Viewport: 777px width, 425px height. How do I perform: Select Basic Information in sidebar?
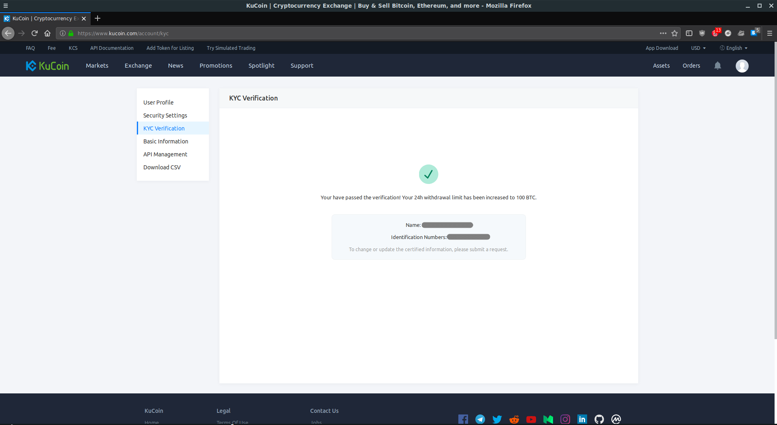click(x=173, y=141)
